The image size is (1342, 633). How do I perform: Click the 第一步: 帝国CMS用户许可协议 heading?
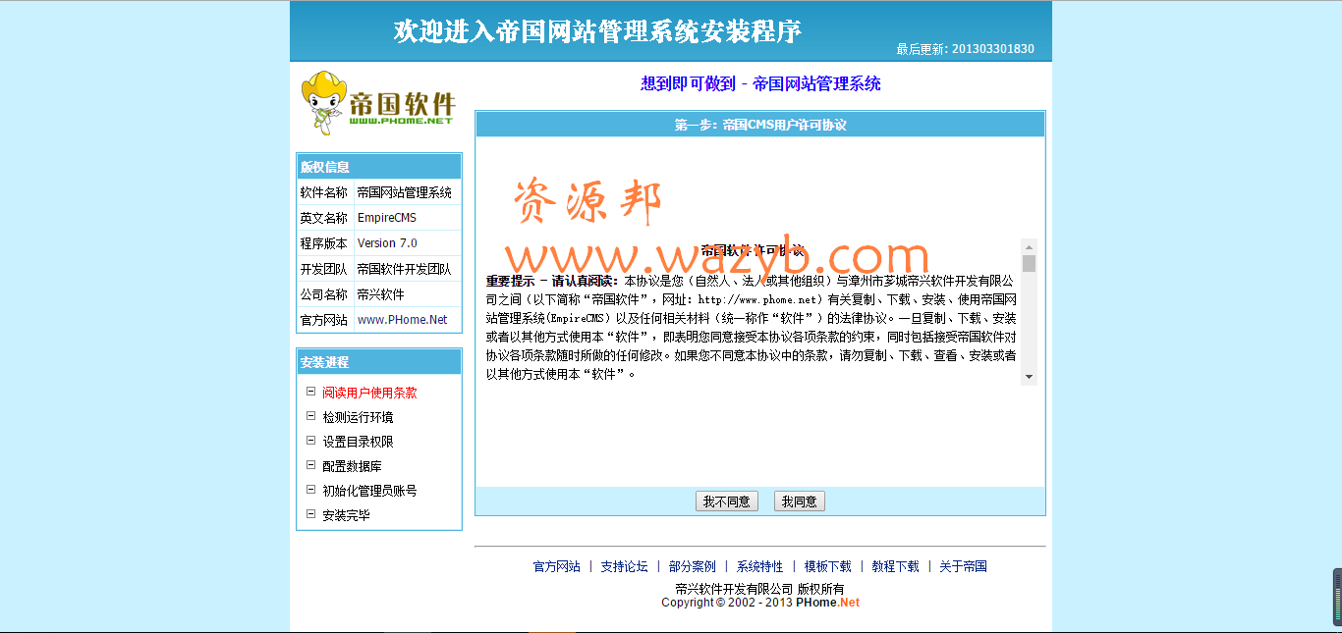point(760,125)
